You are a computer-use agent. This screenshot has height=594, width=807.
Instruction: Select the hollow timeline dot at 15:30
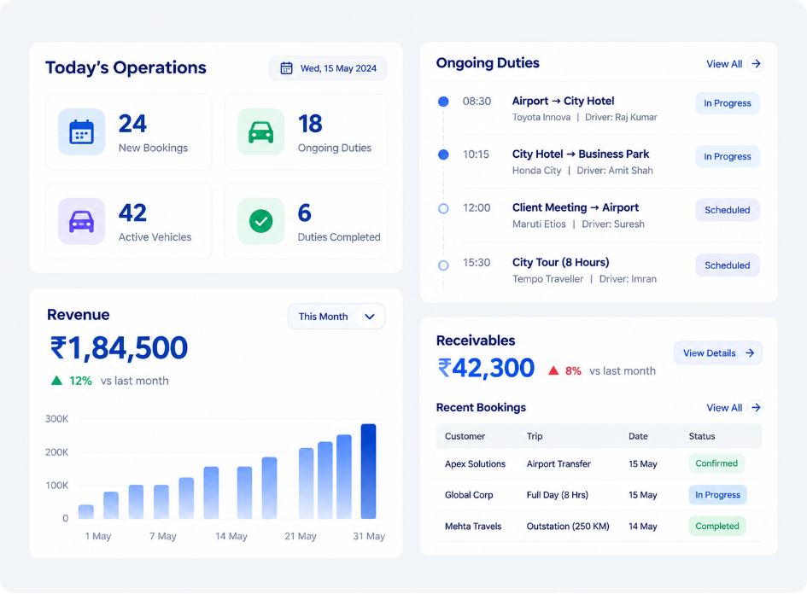443,265
